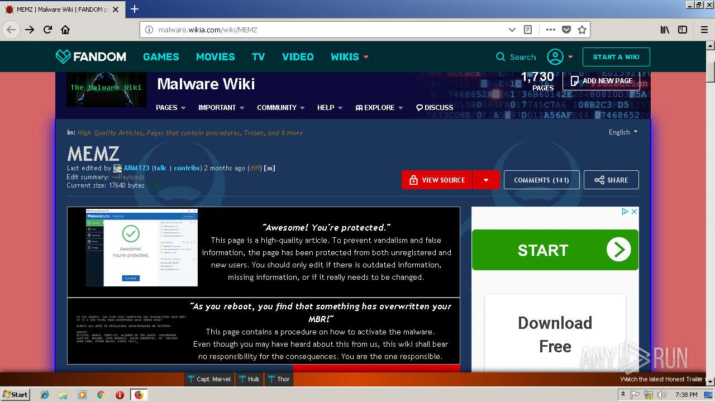Click the volume speaker tray icon
This screenshot has width=715, height=402.
[662, 395]
